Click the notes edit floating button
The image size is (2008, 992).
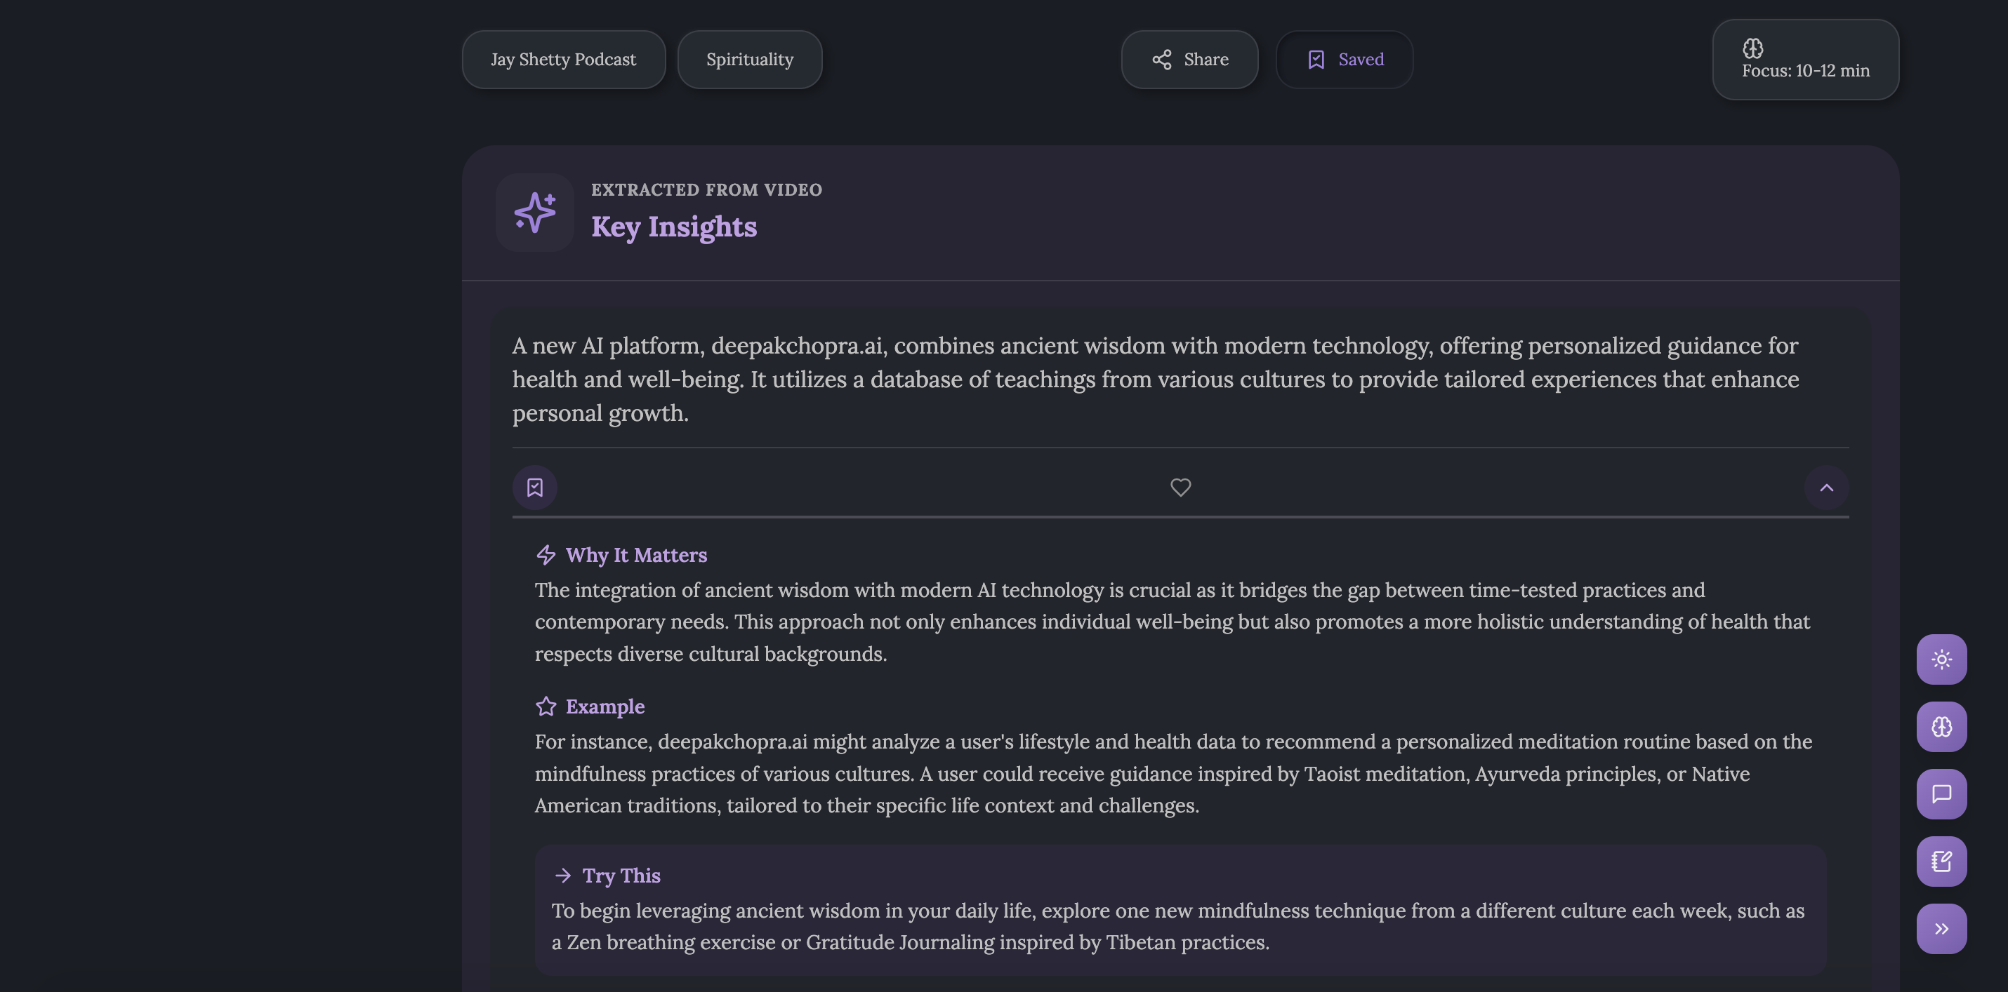tap(1941, 862)
